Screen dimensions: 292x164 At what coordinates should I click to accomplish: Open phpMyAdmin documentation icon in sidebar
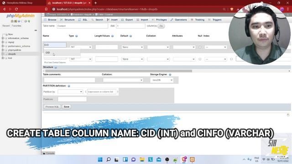point(19,21)
